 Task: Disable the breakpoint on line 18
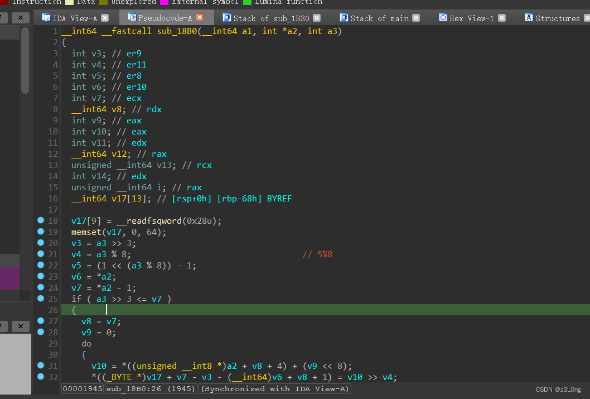pyautogui.click(x=41, y=220)
